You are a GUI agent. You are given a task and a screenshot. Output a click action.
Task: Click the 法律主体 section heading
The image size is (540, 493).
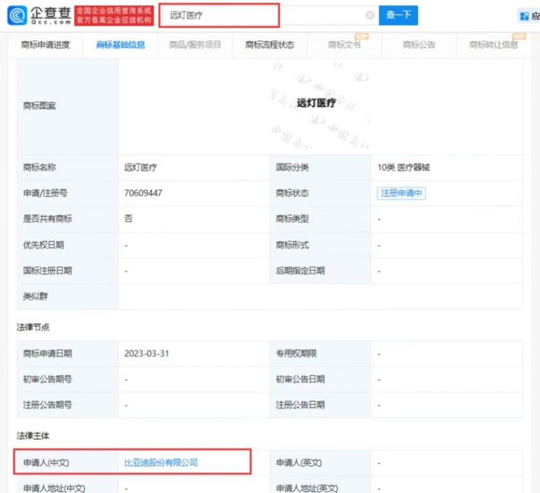tap(32, 436)
